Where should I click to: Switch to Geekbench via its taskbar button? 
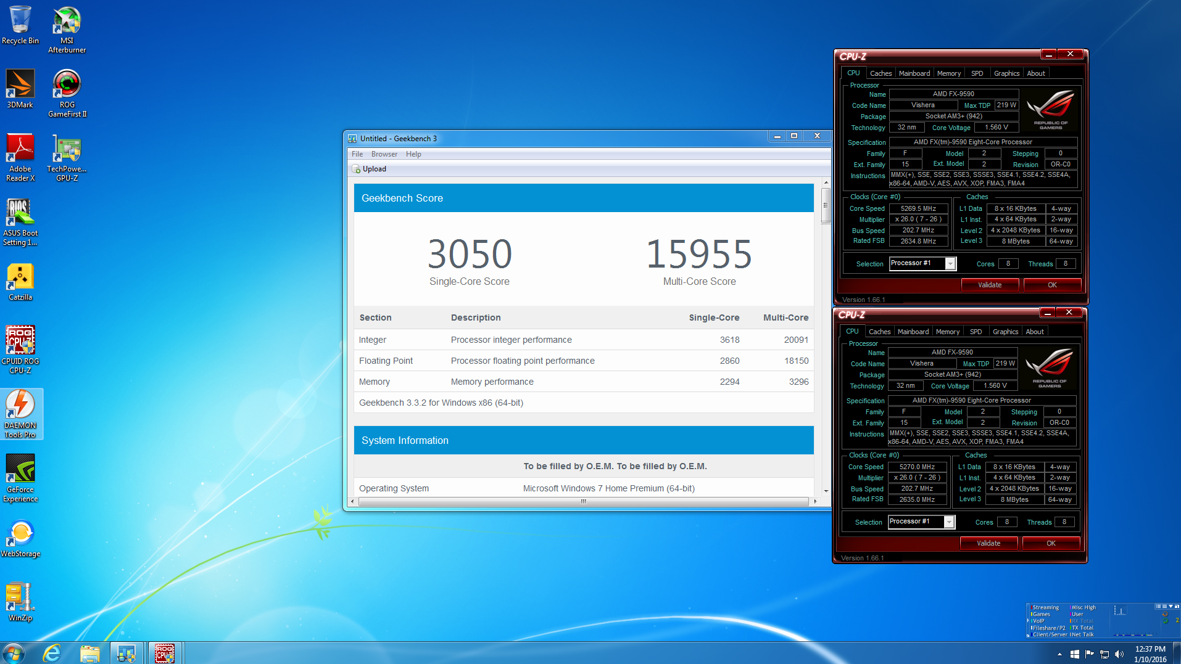126,653
